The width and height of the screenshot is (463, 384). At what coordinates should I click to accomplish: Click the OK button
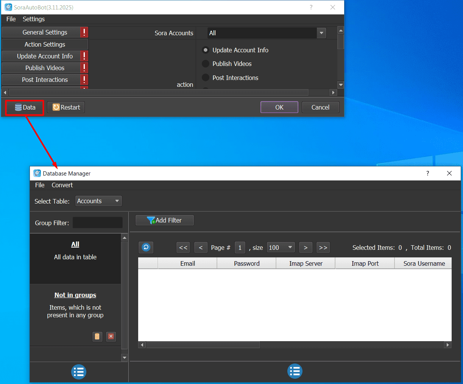point(279,107)
